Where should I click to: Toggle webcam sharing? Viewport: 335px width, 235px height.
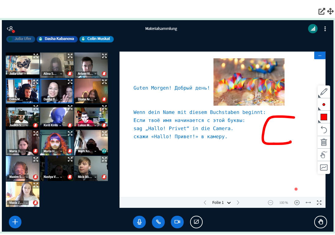click(177, 222)
